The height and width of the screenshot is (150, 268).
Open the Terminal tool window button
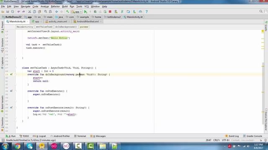[80, 136]
